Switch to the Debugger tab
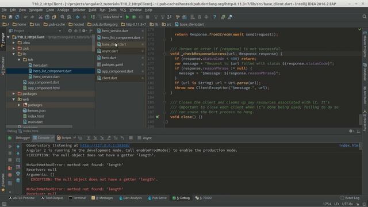The image size is (368, 207). click(23, 138)
